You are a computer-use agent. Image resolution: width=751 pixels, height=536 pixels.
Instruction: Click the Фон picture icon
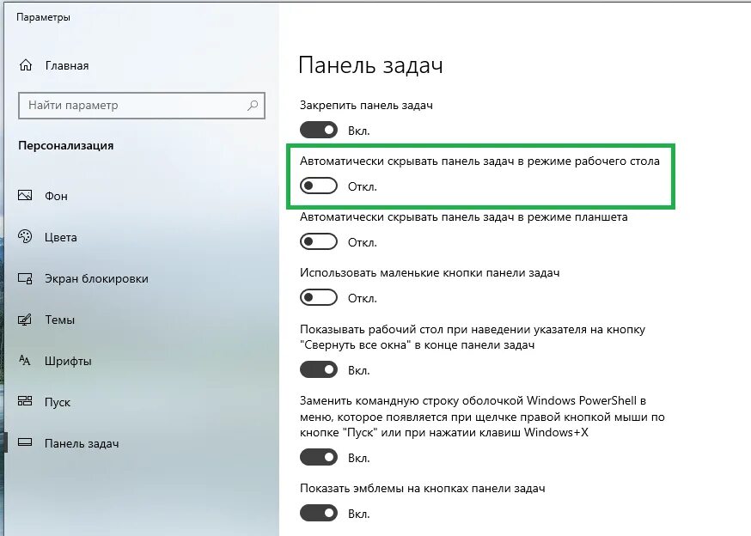25,196
